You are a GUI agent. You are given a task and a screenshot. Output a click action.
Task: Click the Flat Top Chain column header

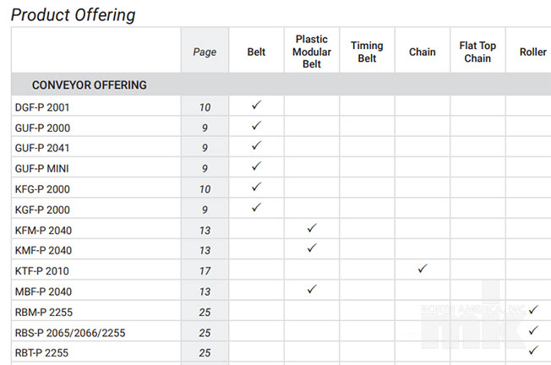[477, 52]
